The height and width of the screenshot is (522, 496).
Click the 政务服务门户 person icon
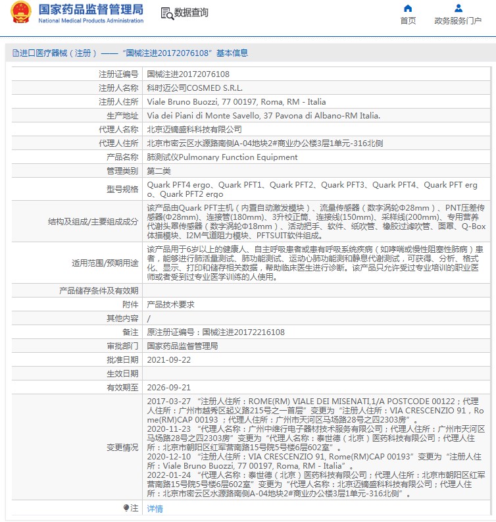click(x=459, y=8)
